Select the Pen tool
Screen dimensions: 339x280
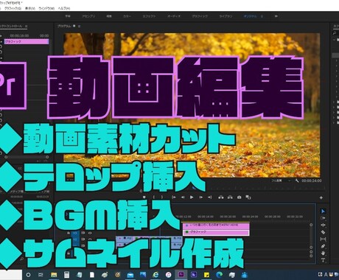click(x=324, y=246)
